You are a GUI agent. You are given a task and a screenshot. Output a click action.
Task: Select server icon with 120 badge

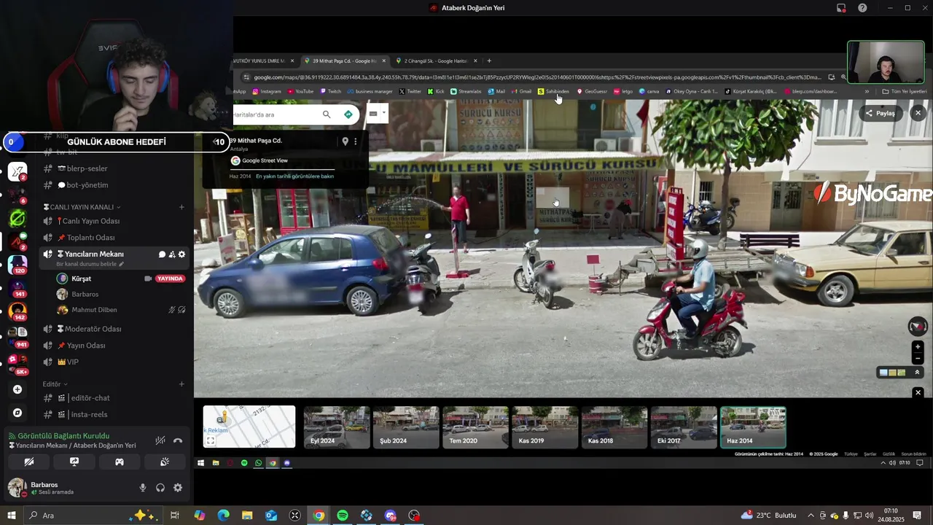point(17,265)
